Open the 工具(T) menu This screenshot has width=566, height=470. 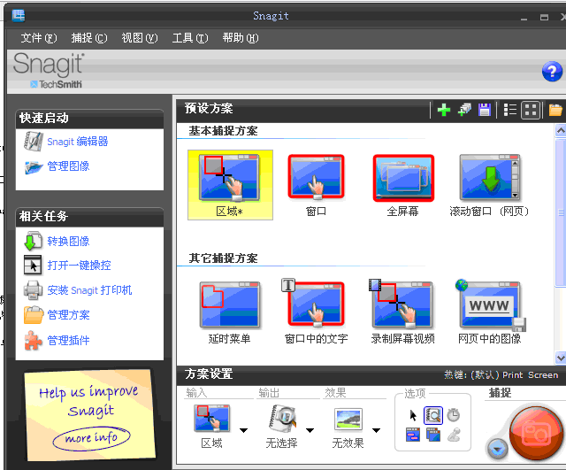point(190,37)
